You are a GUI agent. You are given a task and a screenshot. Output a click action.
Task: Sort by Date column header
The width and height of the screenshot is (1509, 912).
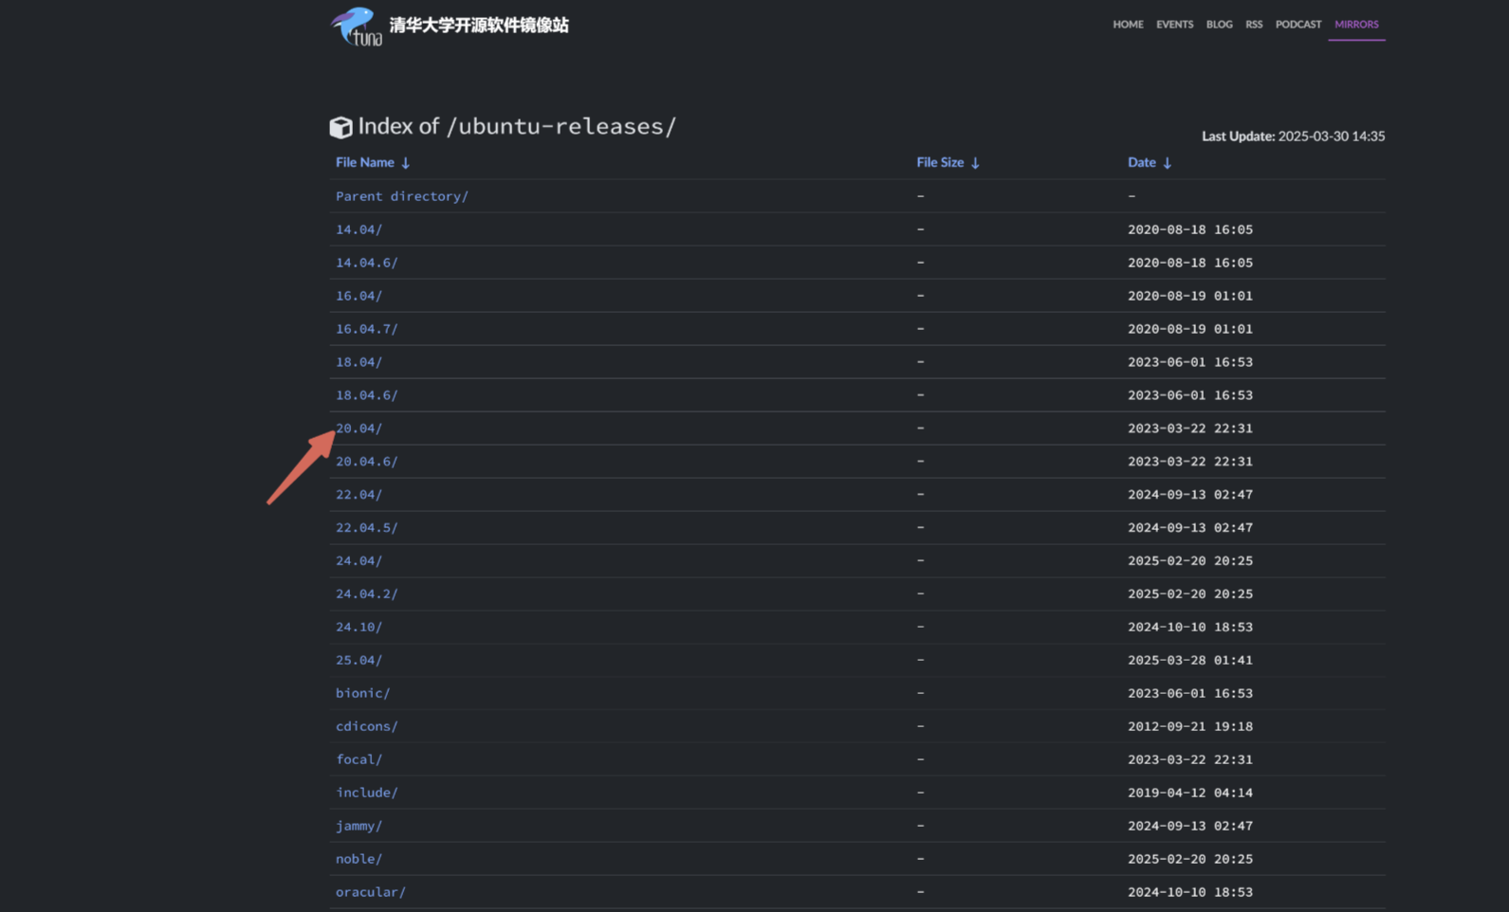coord(1150,162)
